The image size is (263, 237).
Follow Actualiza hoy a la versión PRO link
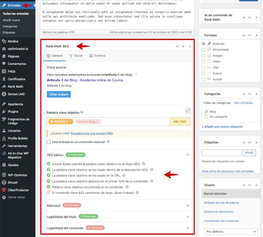pyautogui.click(x=92, y=133)
